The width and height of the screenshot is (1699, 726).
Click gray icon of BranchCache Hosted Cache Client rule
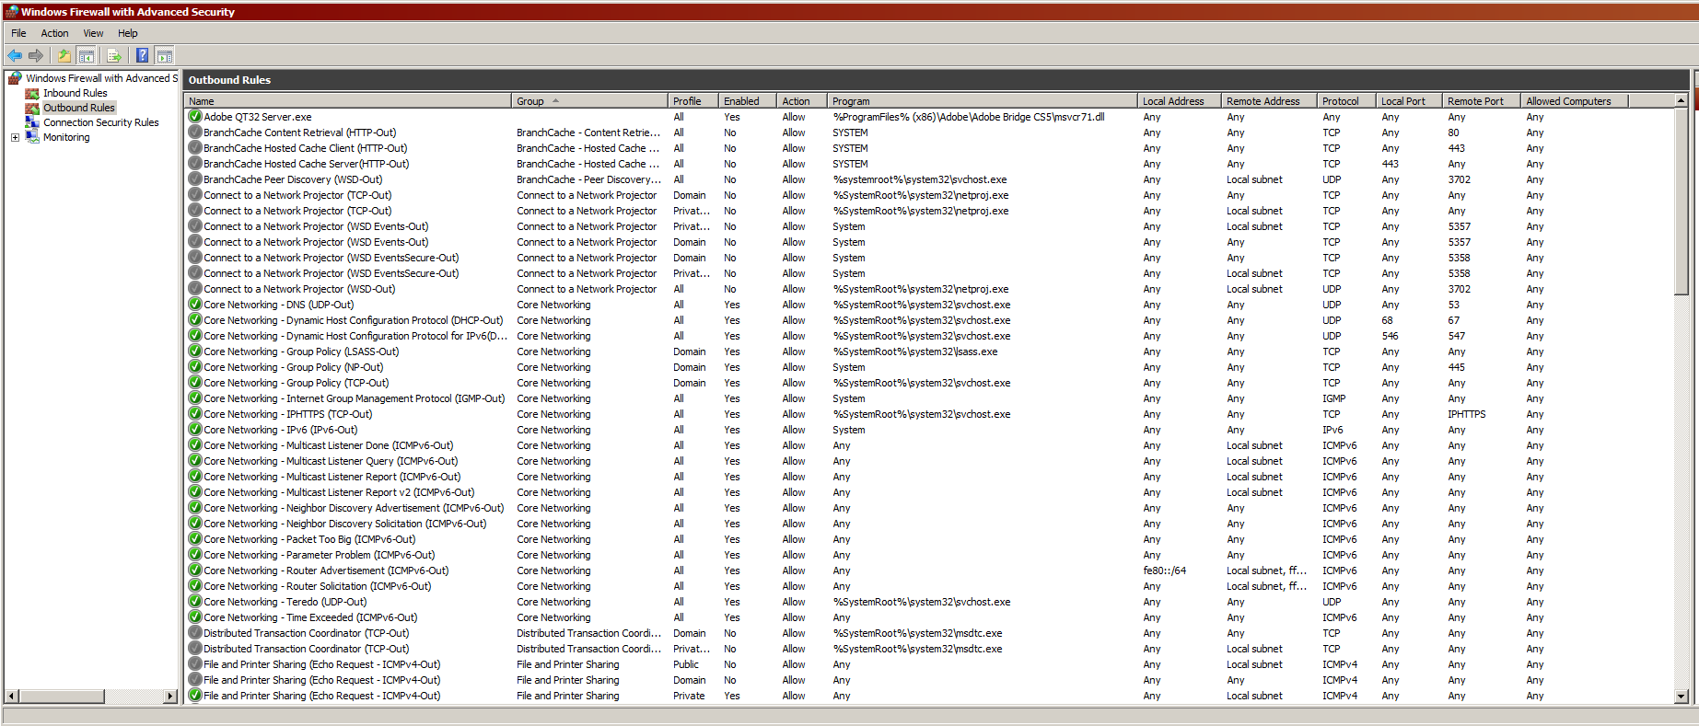195,148
